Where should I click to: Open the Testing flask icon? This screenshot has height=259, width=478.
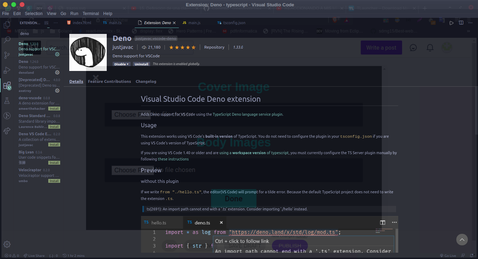tap(7, 101)
